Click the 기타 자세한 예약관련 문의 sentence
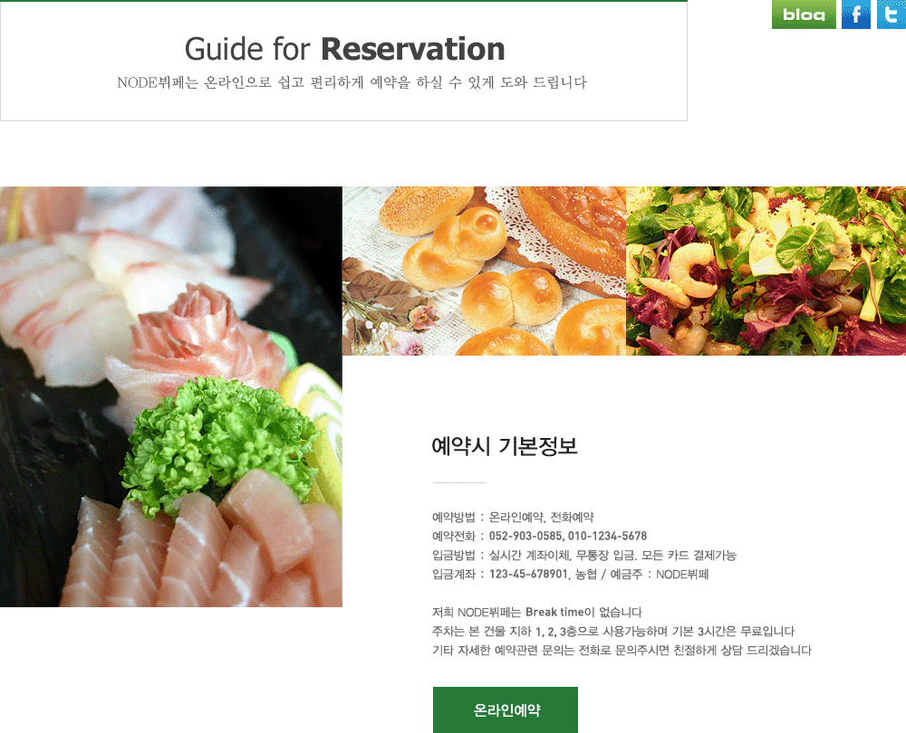The image size is (906, 733). coord(622,651)
